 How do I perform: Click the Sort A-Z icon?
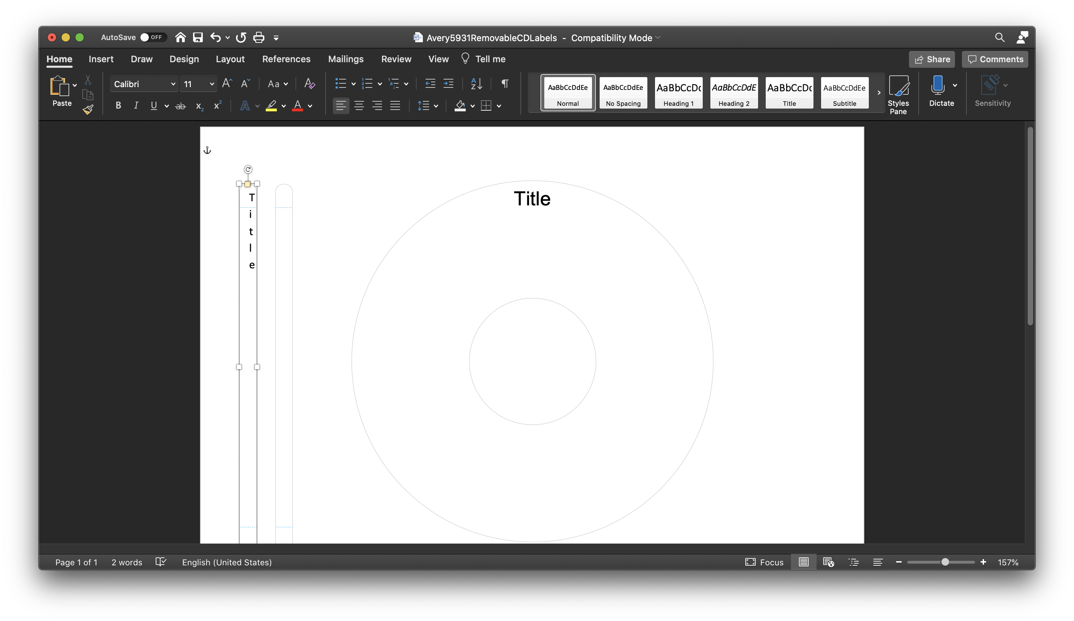click(476, 83)
